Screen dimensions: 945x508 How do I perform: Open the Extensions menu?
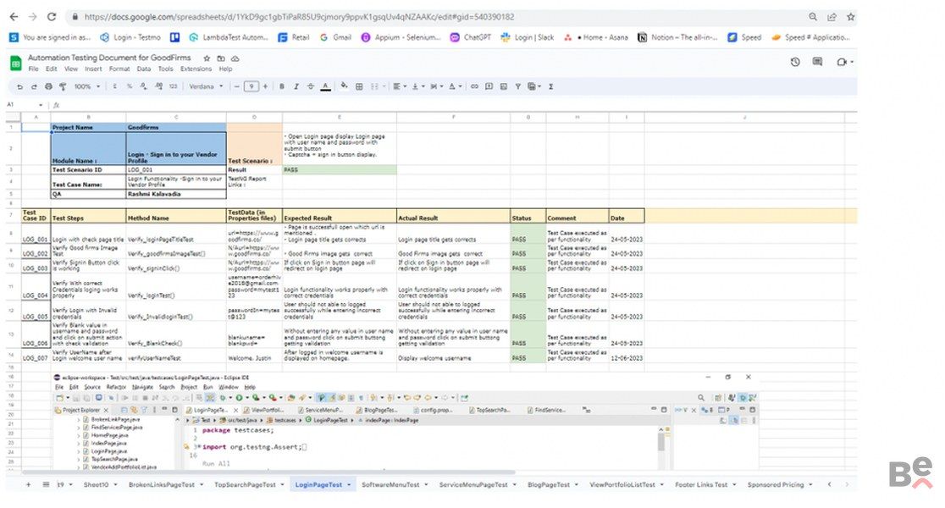[x=196, y=69]
